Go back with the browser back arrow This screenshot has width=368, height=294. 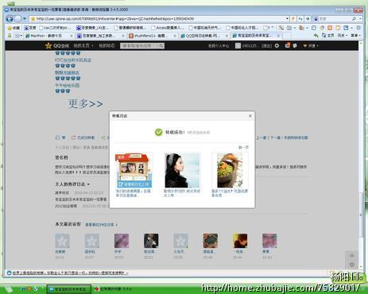pyautogui.click(x=10, y=19)
